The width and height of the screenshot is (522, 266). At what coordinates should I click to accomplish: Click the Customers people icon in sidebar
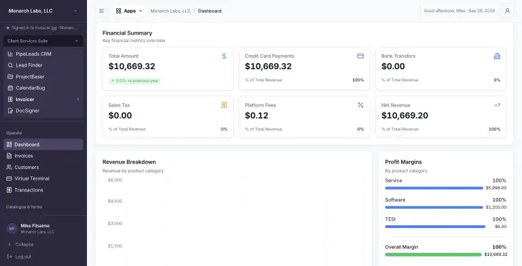coord(9,167)
